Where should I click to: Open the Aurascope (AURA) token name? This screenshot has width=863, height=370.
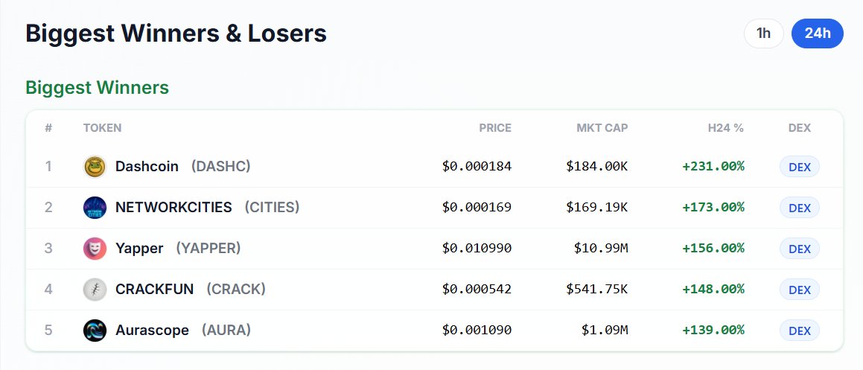click(x=182, y=331)
